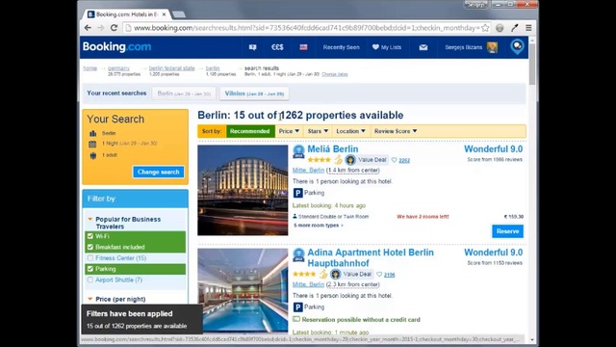Reload the page with the refresh icon
The height and width of the screenshot is (347, 616).
point(114,28)
